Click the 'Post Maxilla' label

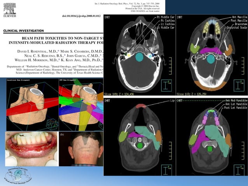coord(239,21)
